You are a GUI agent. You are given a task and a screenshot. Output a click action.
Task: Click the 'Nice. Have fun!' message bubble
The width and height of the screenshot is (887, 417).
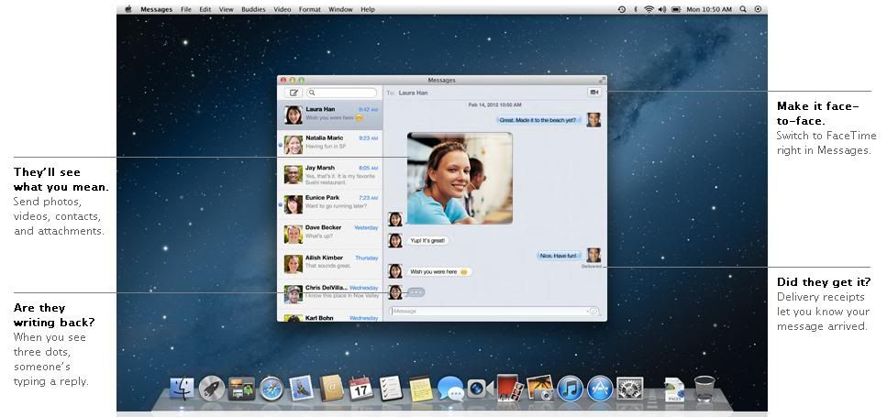point(560,256)
